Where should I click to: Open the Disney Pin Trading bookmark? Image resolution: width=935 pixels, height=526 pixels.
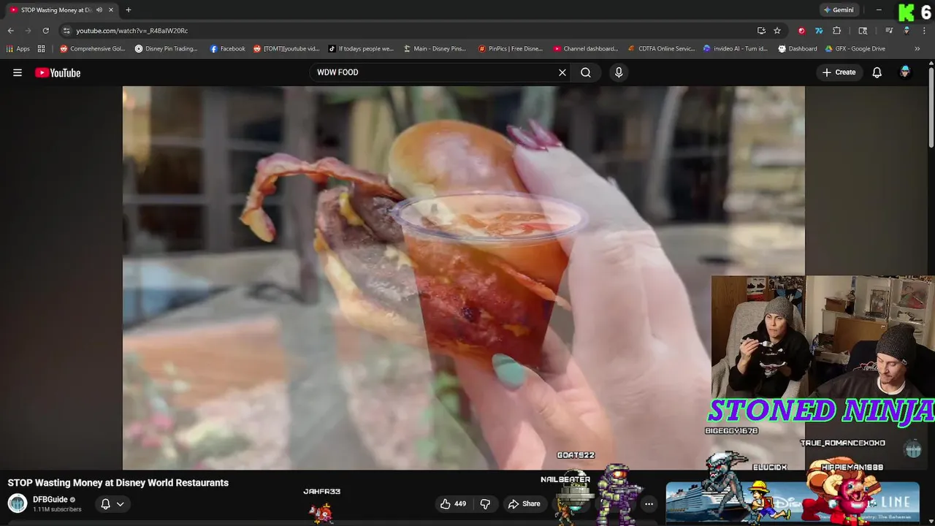tap(167, 49)
